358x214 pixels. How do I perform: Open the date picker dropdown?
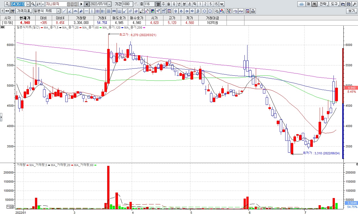tap(109, 4)
